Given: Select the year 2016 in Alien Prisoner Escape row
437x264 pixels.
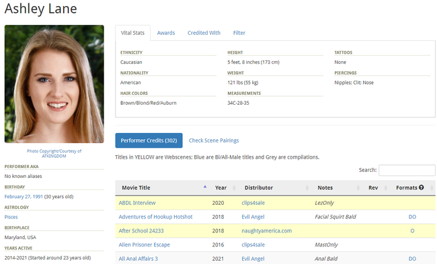Looking at the screenshot, I should (x=218, y=245).
